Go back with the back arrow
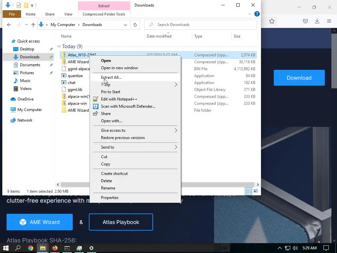The height and width of the screenshot is (253, 337). tap(9, 25)
